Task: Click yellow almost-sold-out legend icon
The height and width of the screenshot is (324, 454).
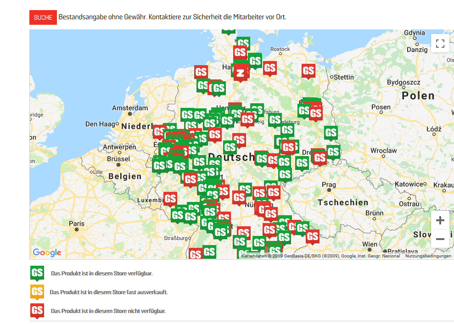Action: (37, 291)
